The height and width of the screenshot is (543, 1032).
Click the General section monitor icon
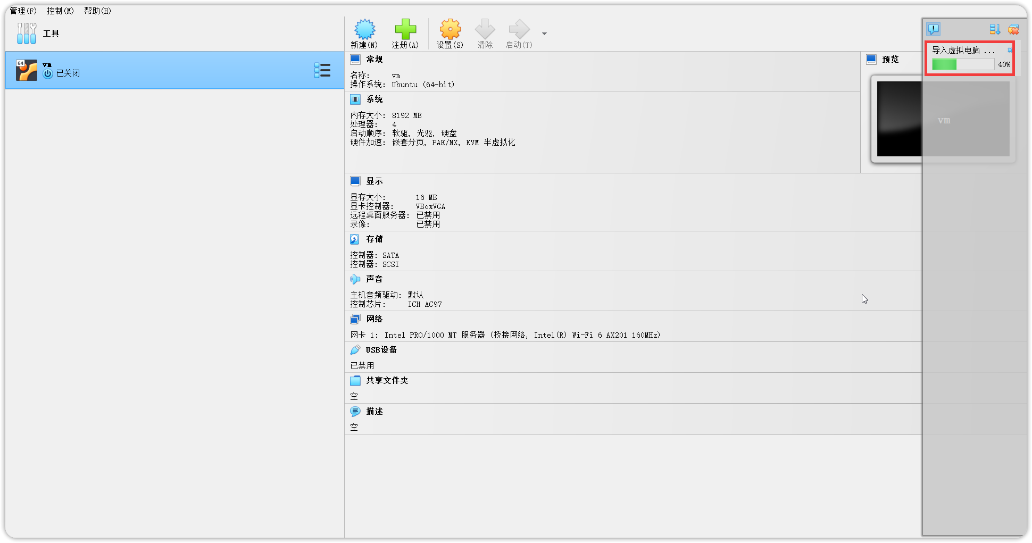coord(355,59)
